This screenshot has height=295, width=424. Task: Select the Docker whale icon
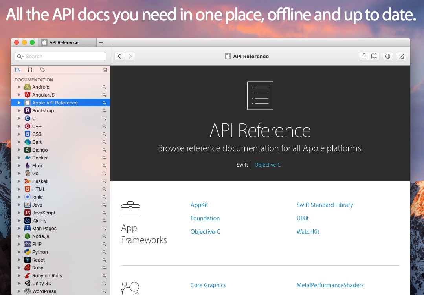point(28,158)
